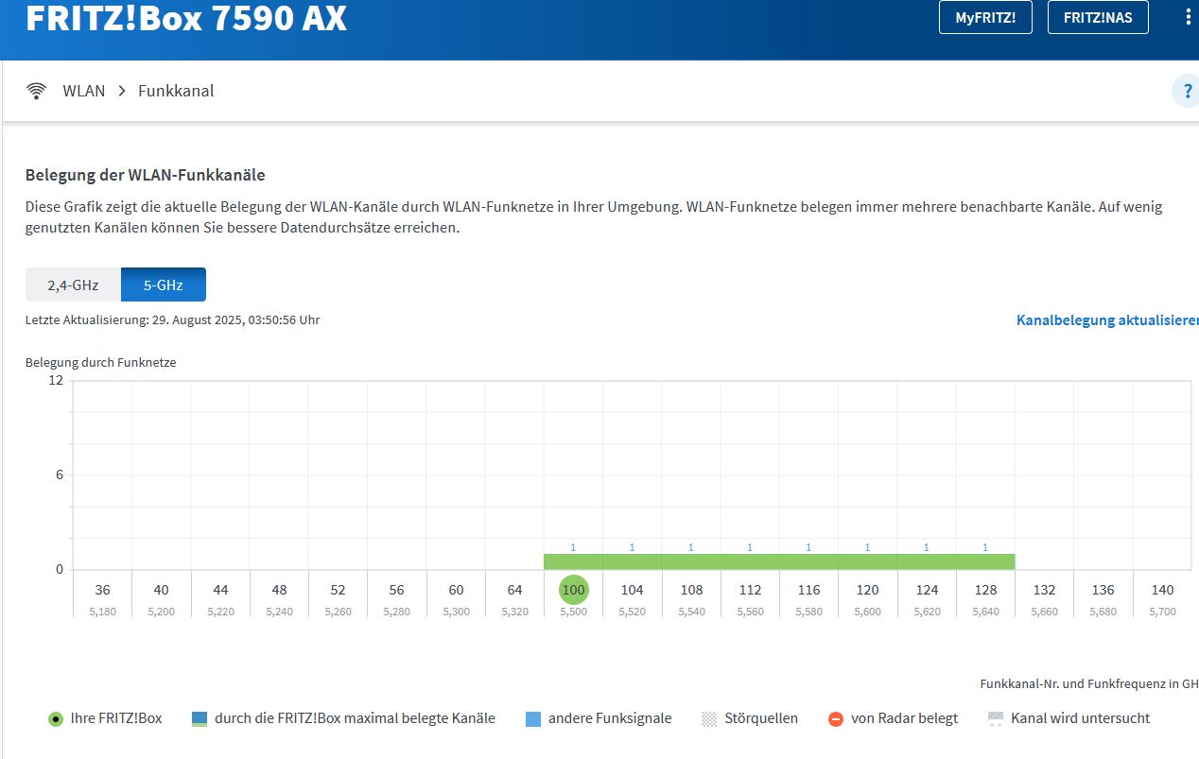
Task: Select the 5-GHz band tab
Action: point(164,285)
